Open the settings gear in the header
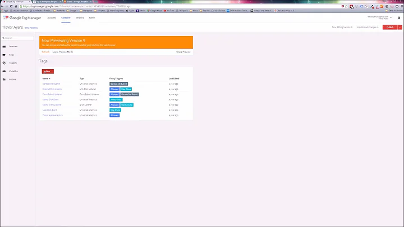Image resolution: width=404 pixels, height=227 pixels. pyautogui.click(x=399, y=18)
